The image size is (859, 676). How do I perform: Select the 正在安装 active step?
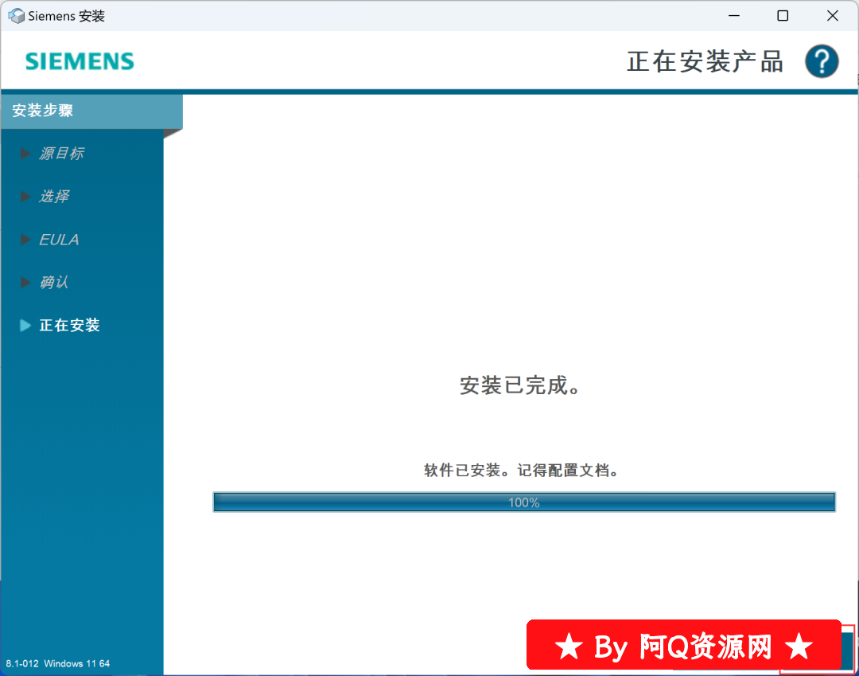pos(69,325)
